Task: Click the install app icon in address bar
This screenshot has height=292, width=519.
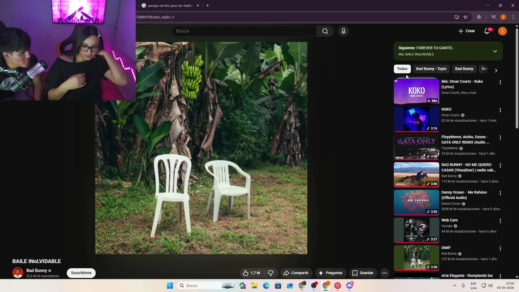Action: (x=457, y=17)
